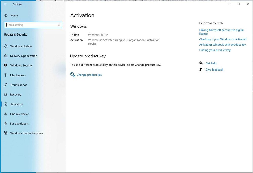This screenshot has height=173, width=253.
Task: Select Windows Security in sidebar
Action: point(21,65)
